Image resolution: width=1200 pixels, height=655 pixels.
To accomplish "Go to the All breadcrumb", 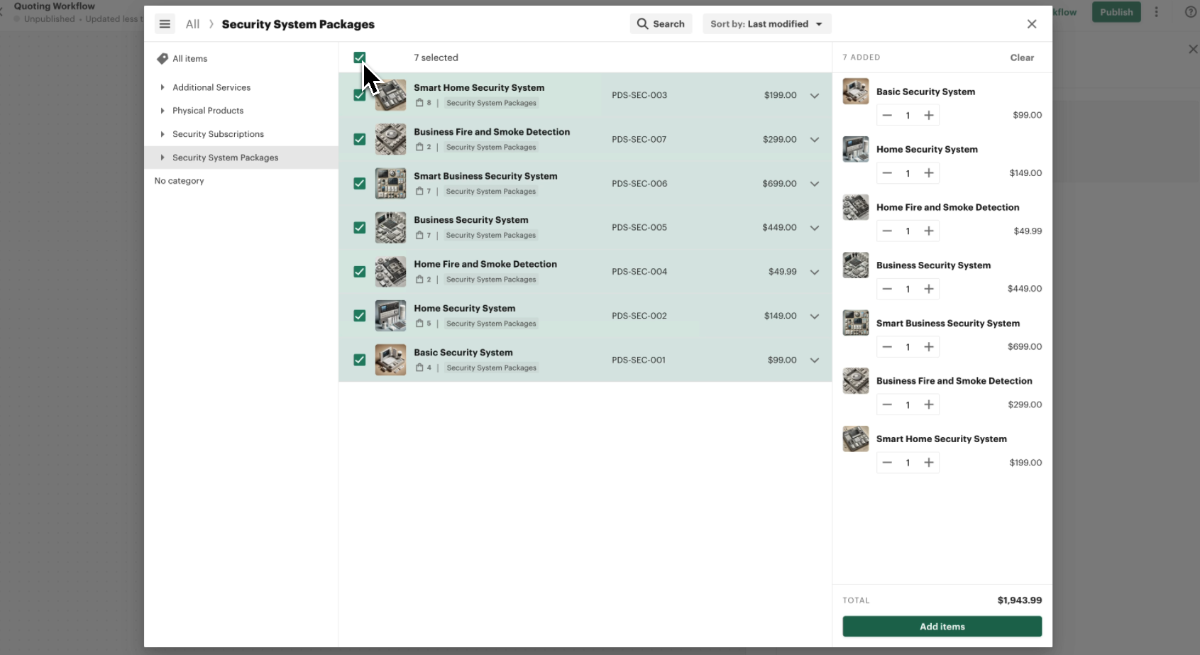I will click(x=192, y=24).
